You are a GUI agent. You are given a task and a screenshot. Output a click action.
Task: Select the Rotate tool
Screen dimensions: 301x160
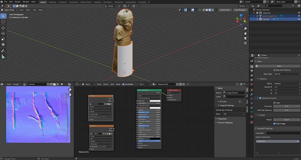click(3, 34)
